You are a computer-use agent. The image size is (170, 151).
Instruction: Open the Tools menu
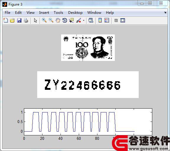58,13
